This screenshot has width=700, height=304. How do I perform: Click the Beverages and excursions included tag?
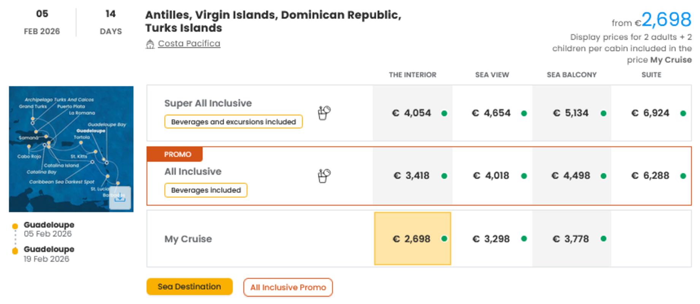click(233, 122)
